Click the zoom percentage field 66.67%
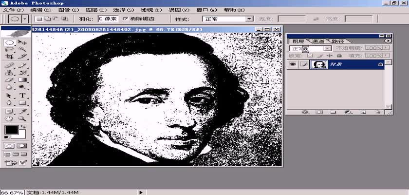This screenshot has width=409, height=195. coord(12,193)
